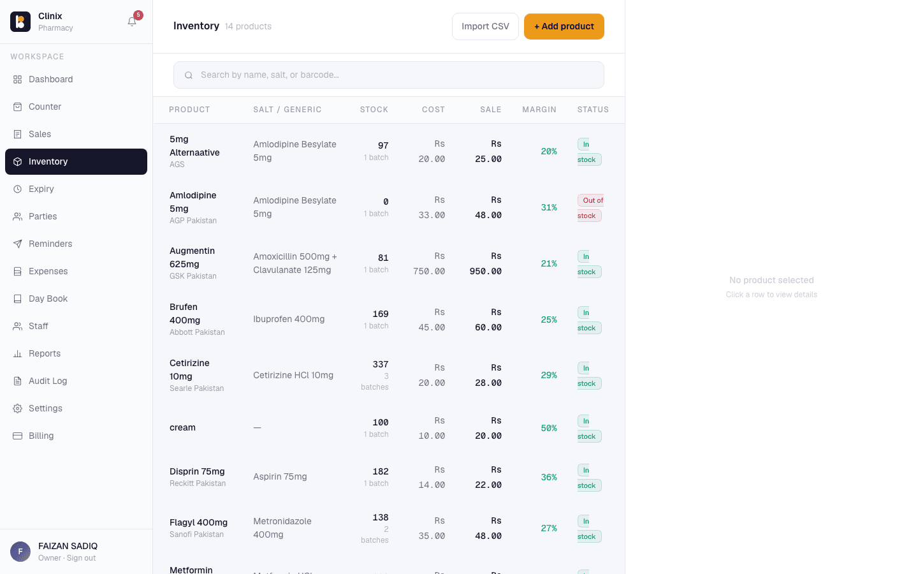Select the Augmentin 625mg product row
The height and width of the screenshot is (574, 918).
tap(389, 263)
